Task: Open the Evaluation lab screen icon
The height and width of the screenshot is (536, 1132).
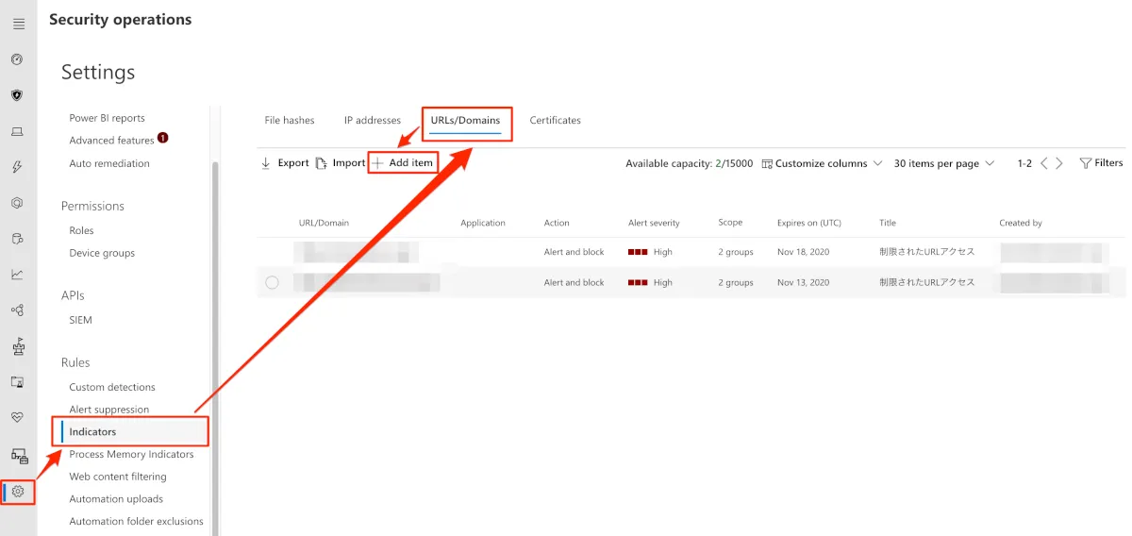Action: tap(17, 382)
